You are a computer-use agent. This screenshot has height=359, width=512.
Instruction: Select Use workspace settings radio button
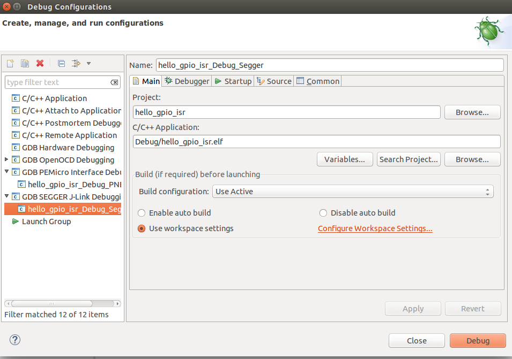142,228
